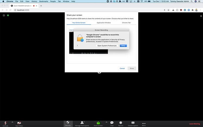
Task: Open the Help menu
Action: click(x=73, y=1)
